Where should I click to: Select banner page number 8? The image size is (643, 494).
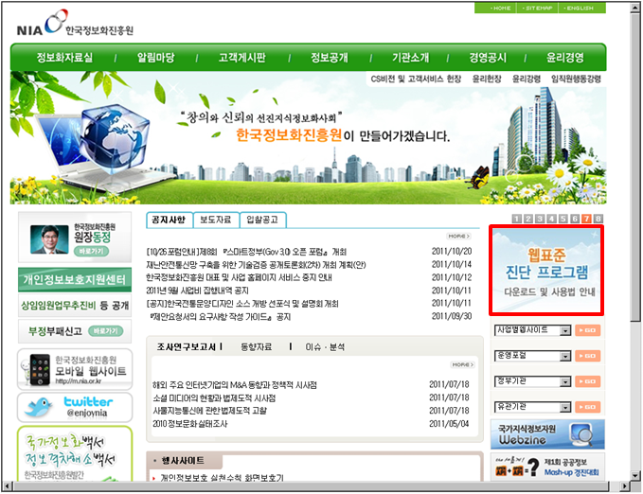(x=598, y=219)
